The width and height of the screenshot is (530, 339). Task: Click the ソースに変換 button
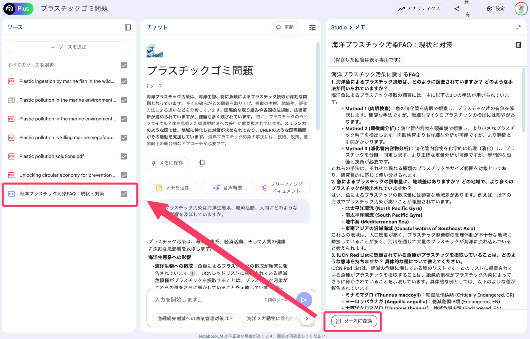pos(354,321)
